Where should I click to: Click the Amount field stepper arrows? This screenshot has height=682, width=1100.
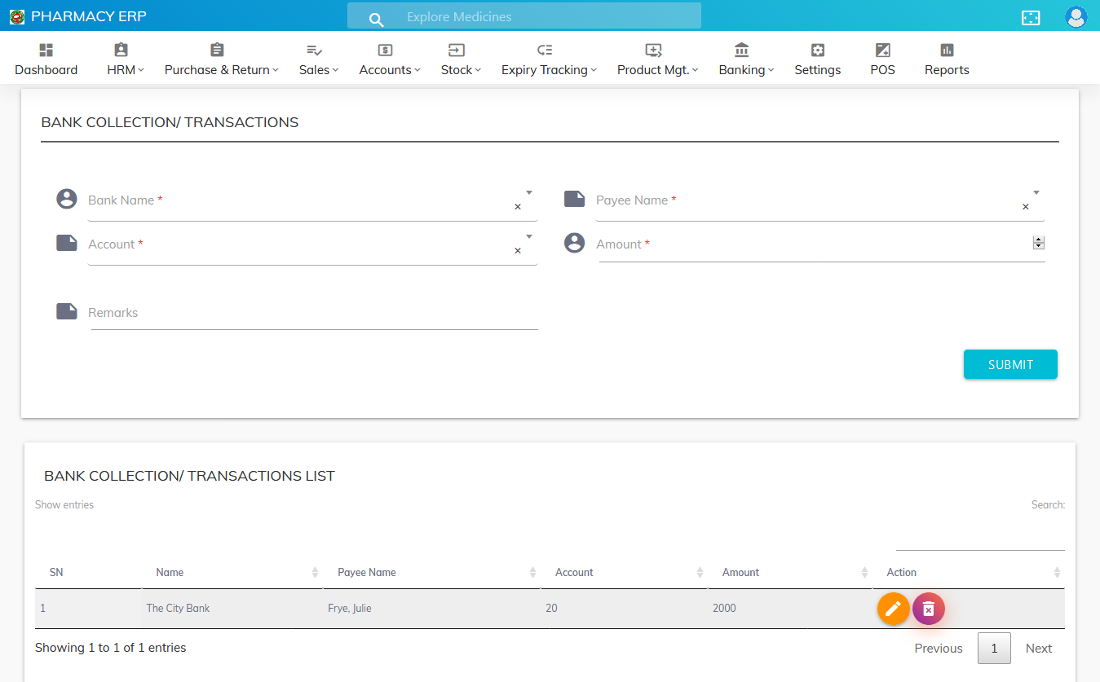[1038, 243]
